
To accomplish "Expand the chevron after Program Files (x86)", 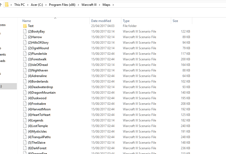I will click(78, 5).
